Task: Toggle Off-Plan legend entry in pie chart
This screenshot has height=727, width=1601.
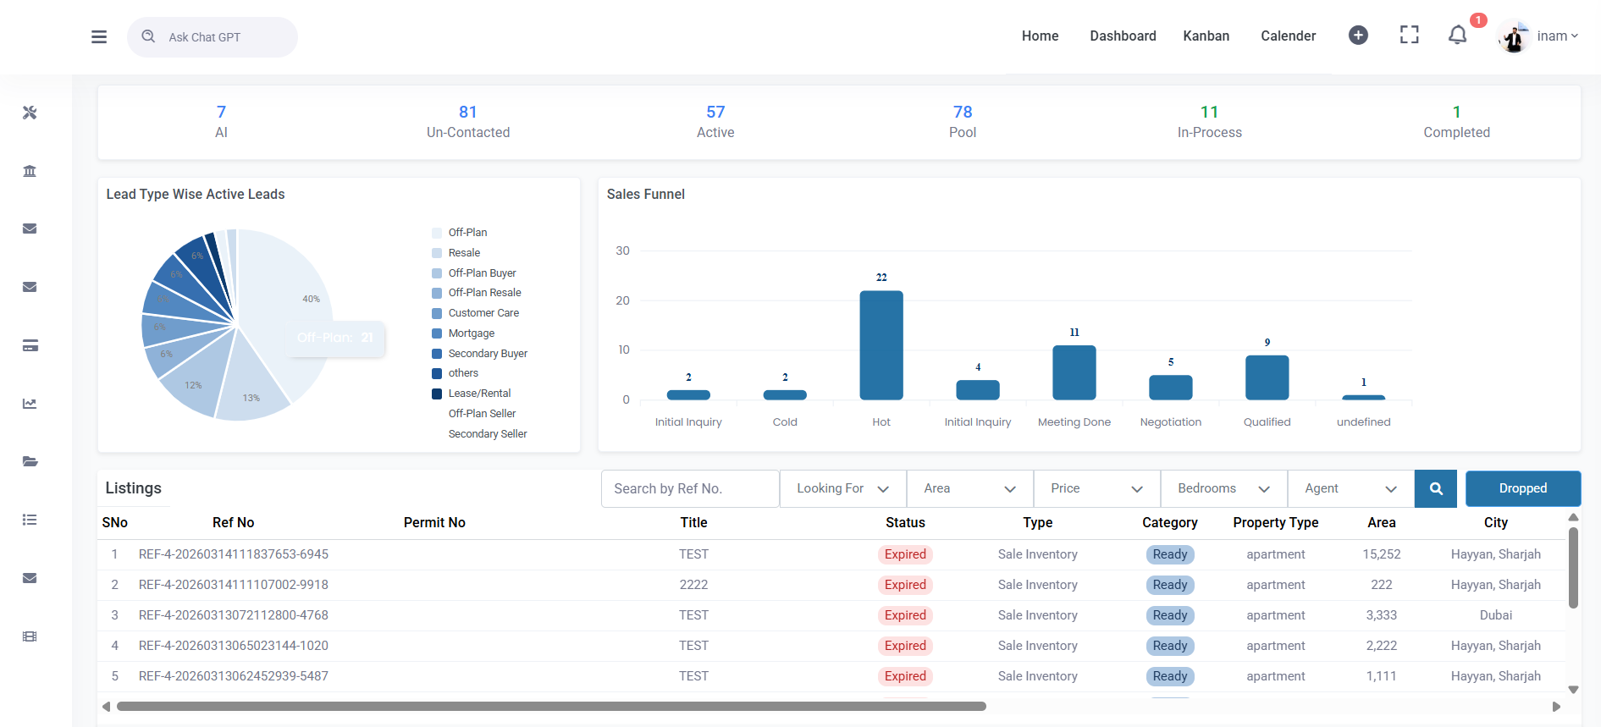Action: click(x=459, y=233)
